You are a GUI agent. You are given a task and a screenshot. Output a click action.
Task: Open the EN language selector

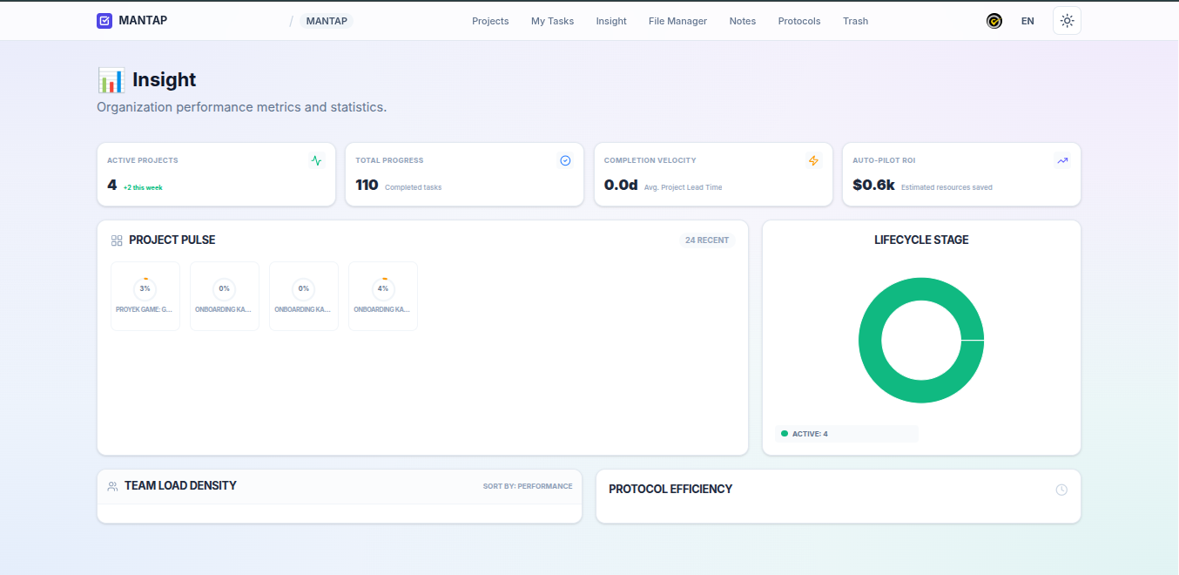pyautogui.click(x=1027, y=21)
